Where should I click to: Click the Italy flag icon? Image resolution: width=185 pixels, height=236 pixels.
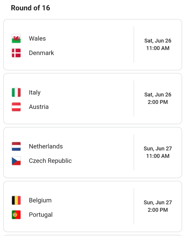coord(16,92)
